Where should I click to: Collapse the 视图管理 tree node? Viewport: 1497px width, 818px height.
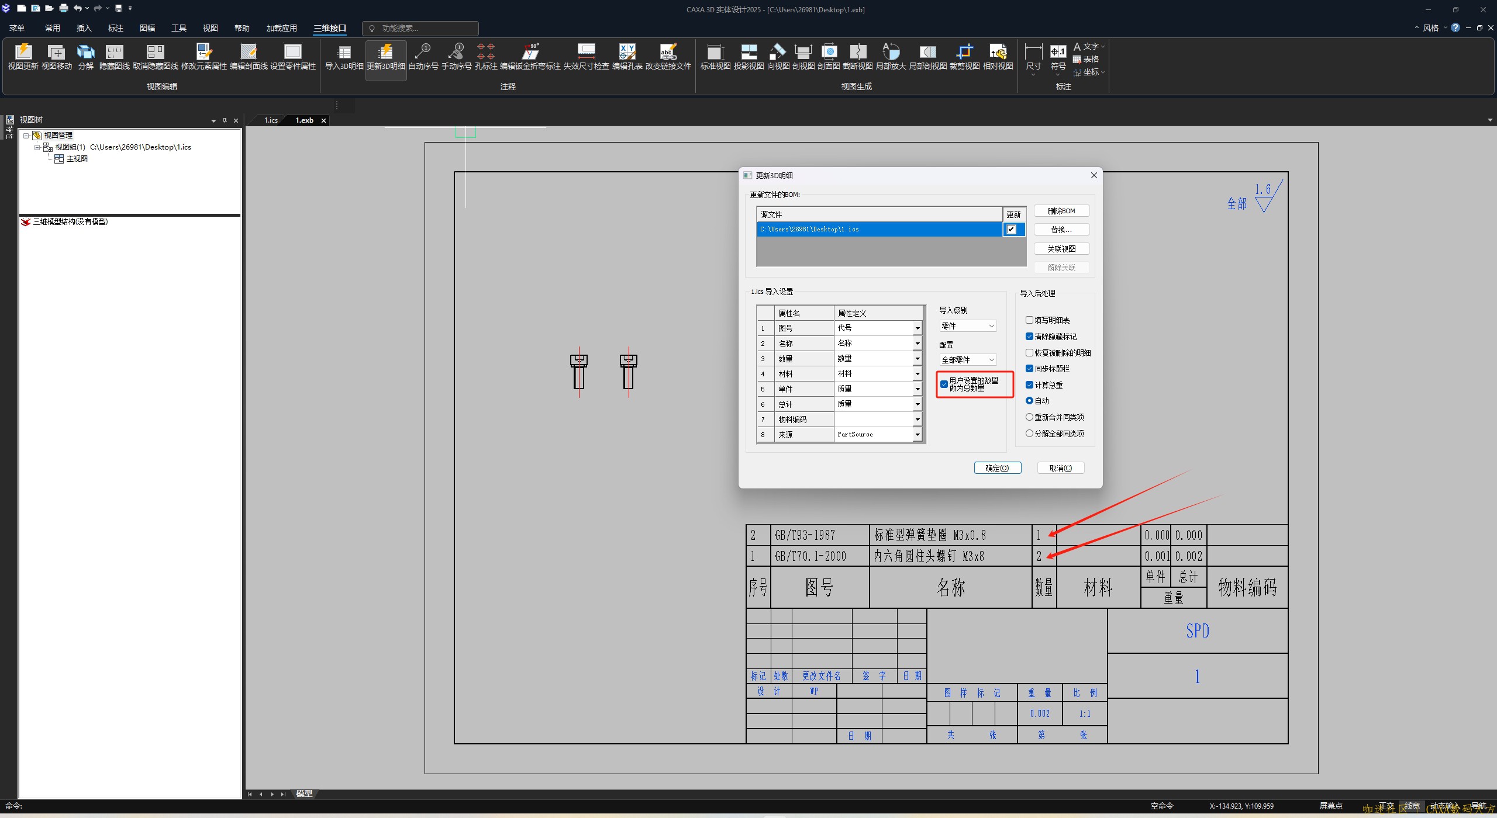click(x=26, y=136)
